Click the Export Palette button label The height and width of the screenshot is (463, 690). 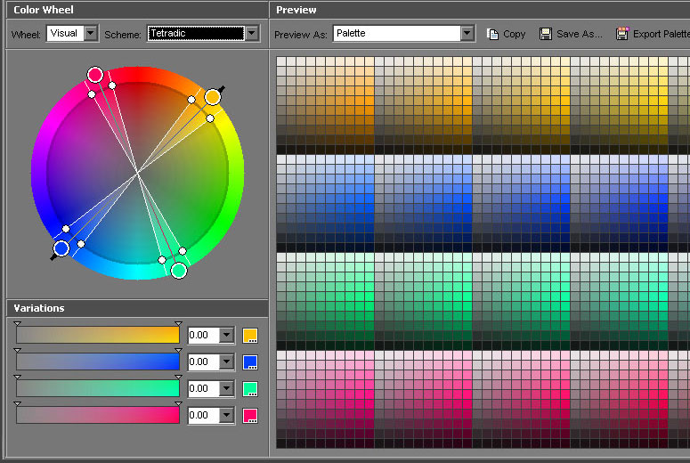(661, 34)
